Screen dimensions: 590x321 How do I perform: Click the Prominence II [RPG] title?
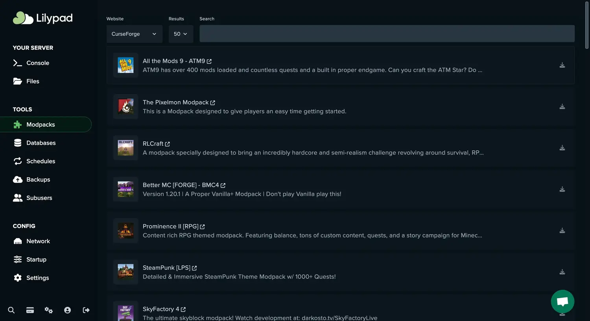coord(171,226)
